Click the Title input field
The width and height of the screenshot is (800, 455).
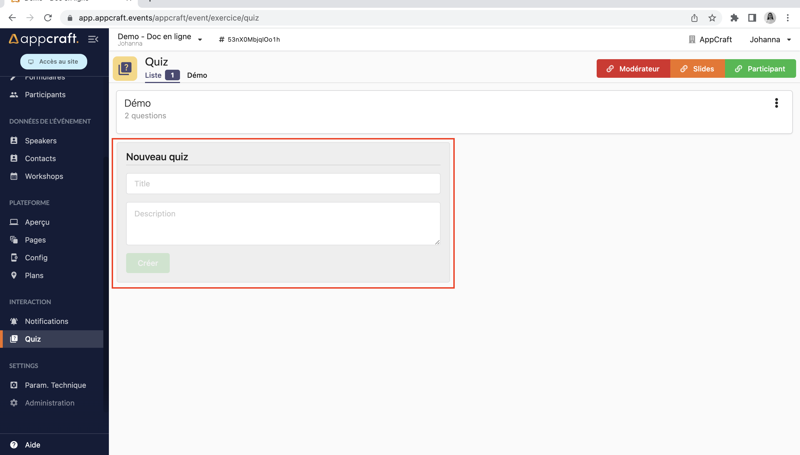(283, 183)
